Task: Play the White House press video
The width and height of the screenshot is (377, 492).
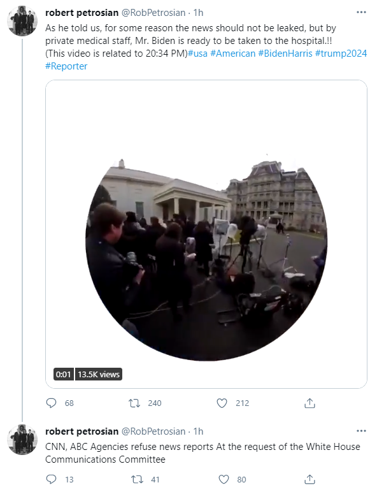Action: coord(206,260)
